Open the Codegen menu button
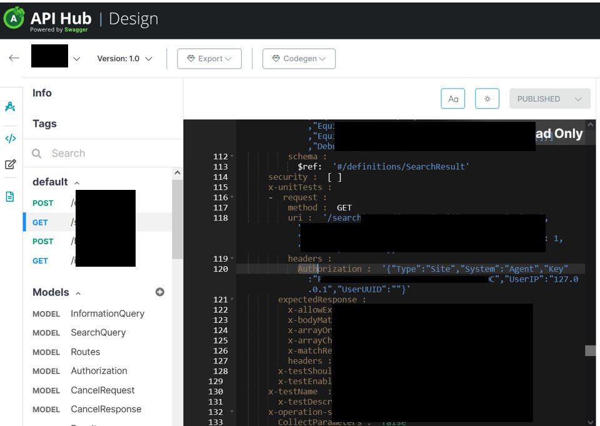Screen dimensions: 600x426 click(x=298, y=58)
